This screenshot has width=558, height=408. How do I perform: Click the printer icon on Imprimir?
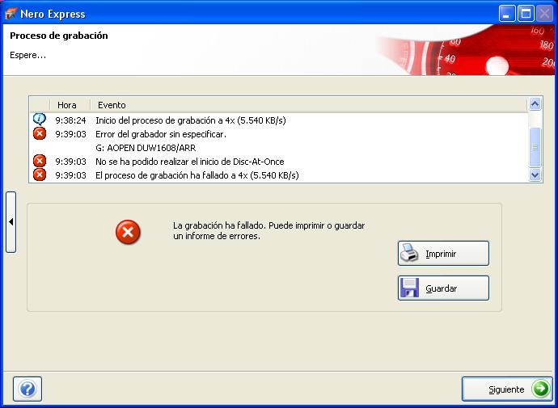point(410,253)
